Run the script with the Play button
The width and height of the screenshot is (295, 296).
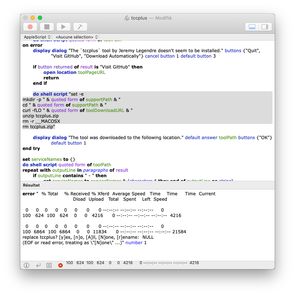click(x=64, y=27)
